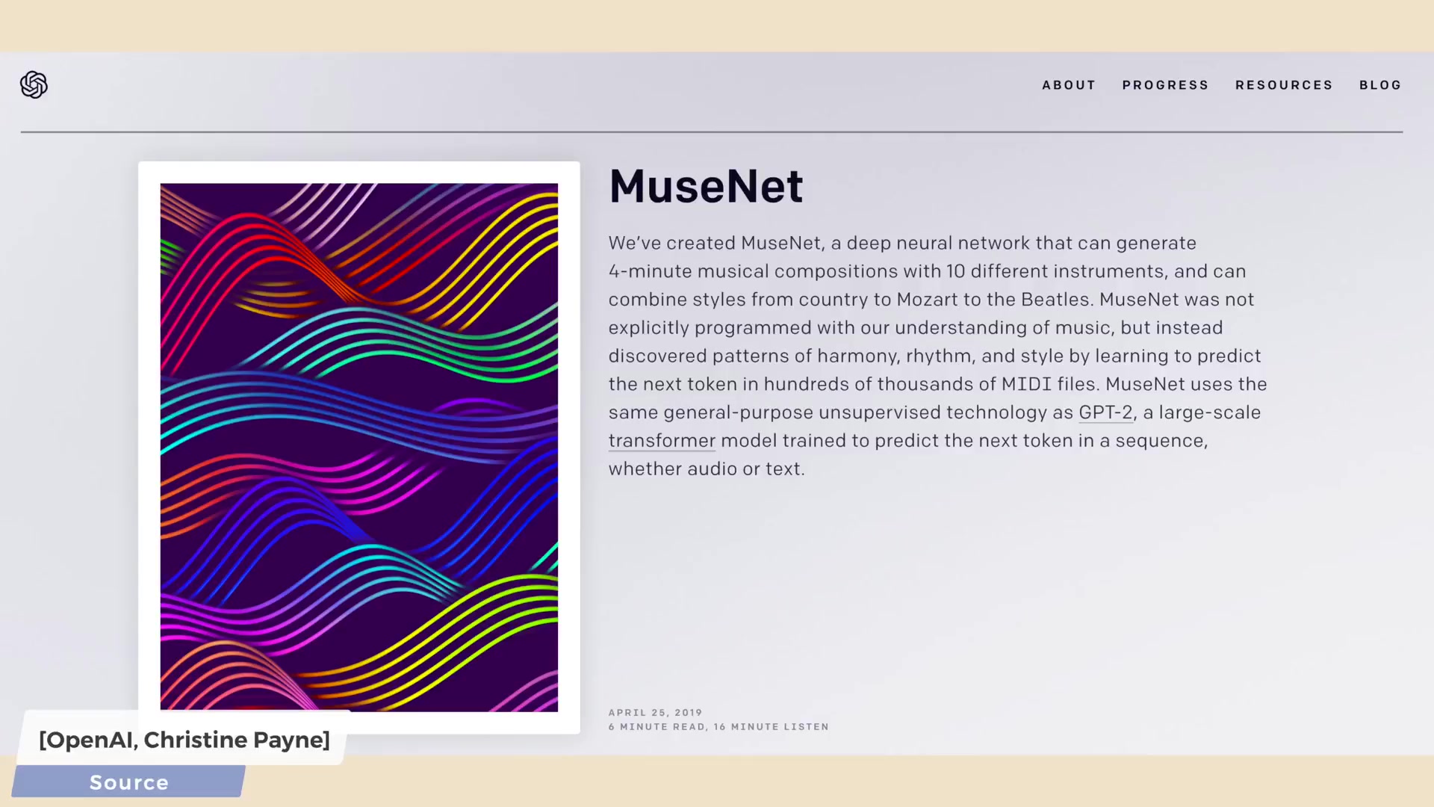Open the About navigation page
This screenshot has height=807, width=1434.
click(x=1069, y=84)
